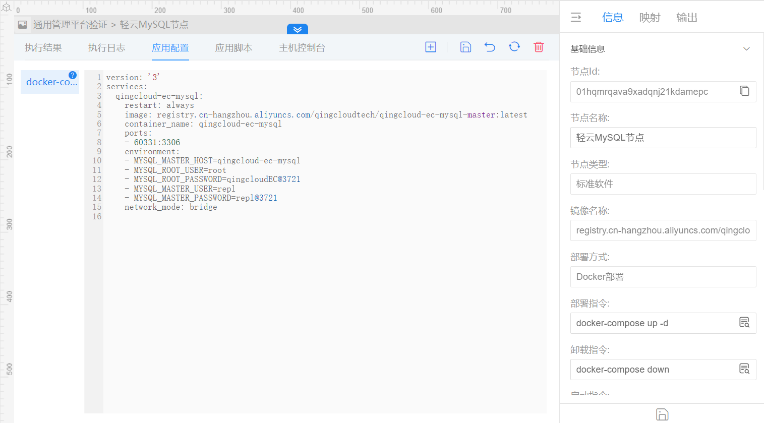Screen dimensions: 764x423
Task: Click the "container_name: qingcloud-ec-mysql" line
Action: pyautogui.click(x=203, y=124)
